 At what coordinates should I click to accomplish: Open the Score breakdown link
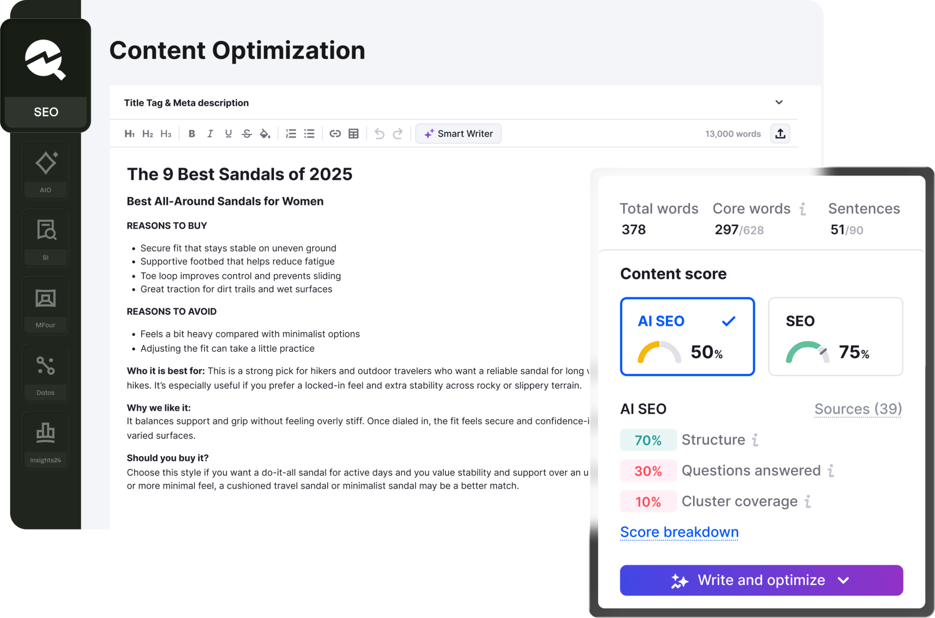pos(679,532)
